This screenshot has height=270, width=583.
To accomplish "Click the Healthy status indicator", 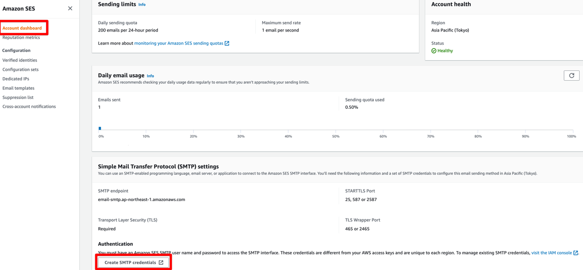I will coord(442,51).
